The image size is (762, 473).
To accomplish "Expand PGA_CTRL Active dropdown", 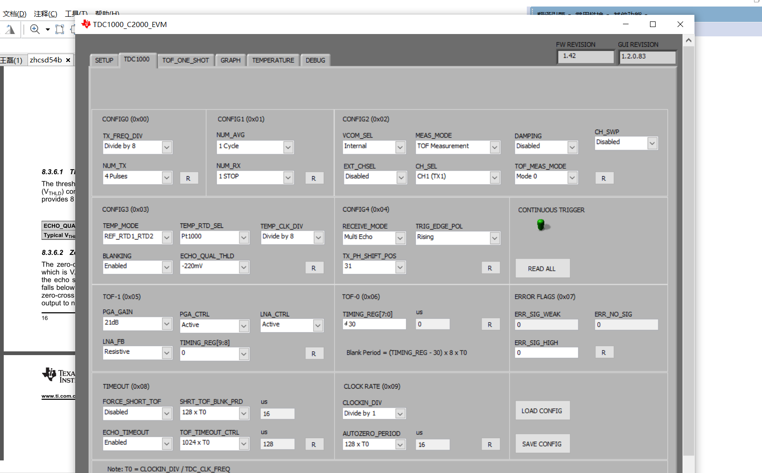I will (244, 326).
